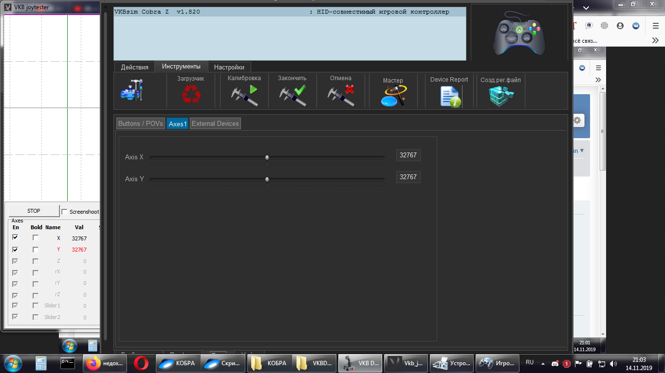The height and width of the screenshot is (373, 665).
Task: Toggle the Screenshot checkbox in joytester
Action: tap(64, 212)
